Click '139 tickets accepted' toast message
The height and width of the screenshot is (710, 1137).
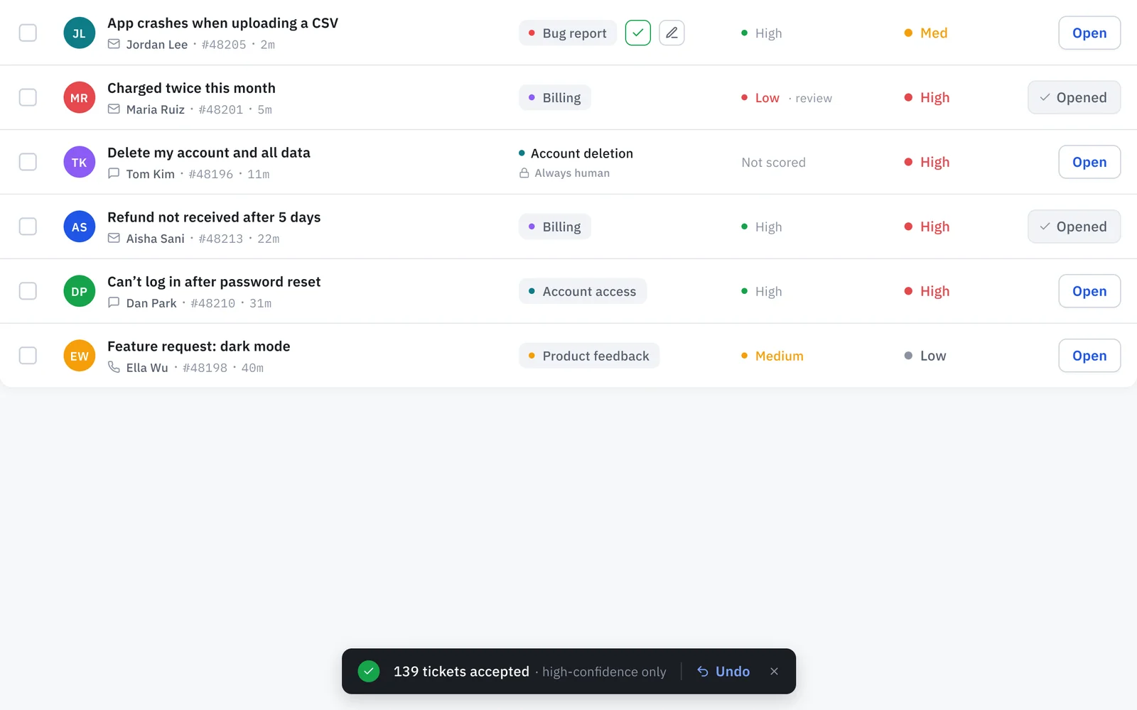click(461, 671)
